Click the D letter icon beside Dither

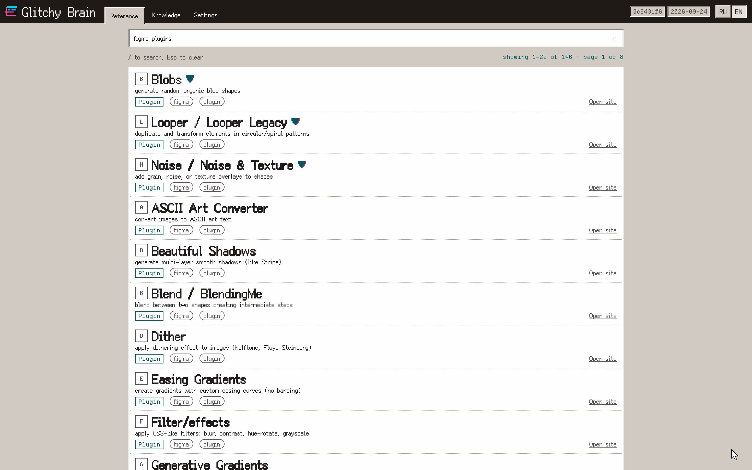(141, 336)
